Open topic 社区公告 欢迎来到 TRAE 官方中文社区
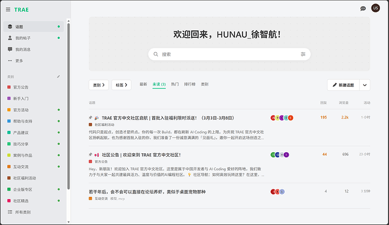Viewport: 389px width, 225px height. (142, 155)
